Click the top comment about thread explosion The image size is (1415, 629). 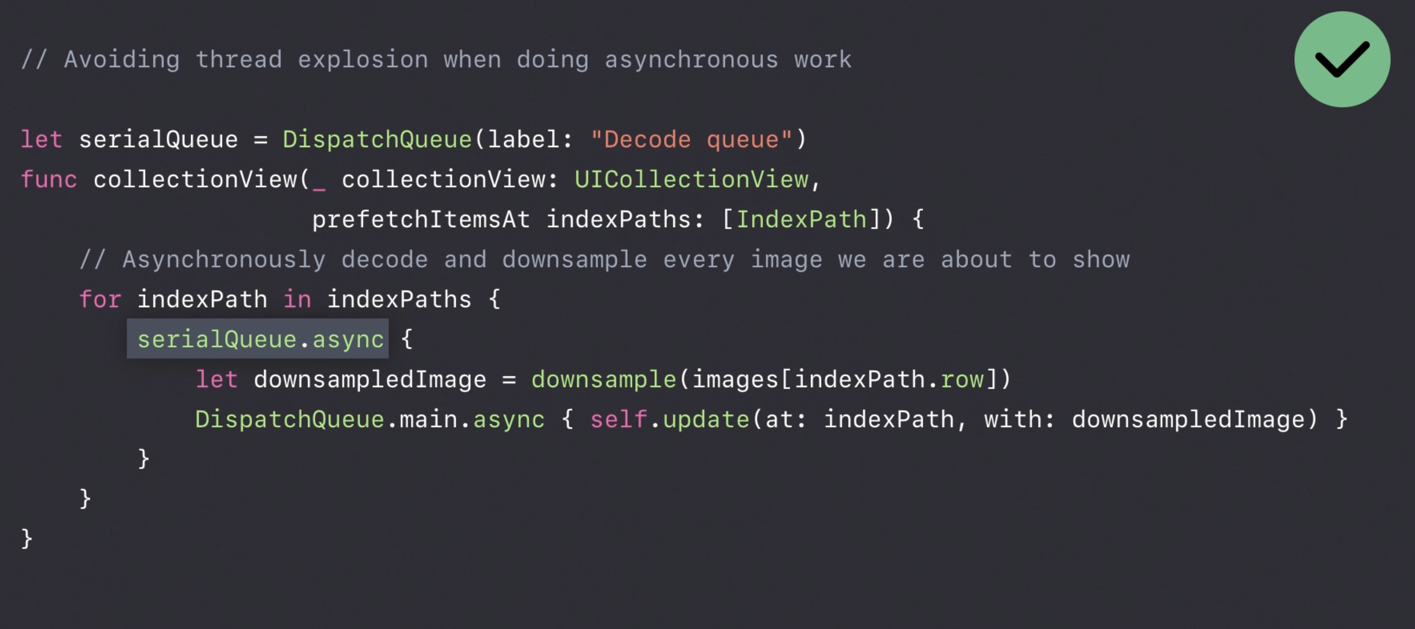coord(436,59)
